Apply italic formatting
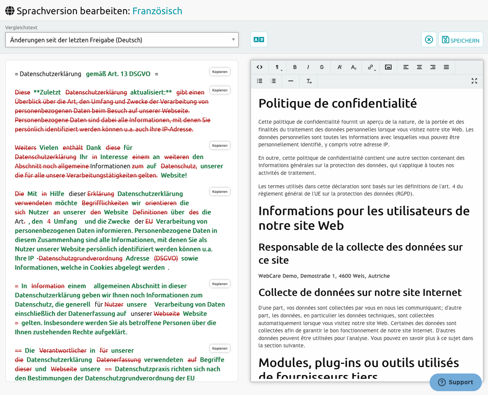 [x=308, y=67]
